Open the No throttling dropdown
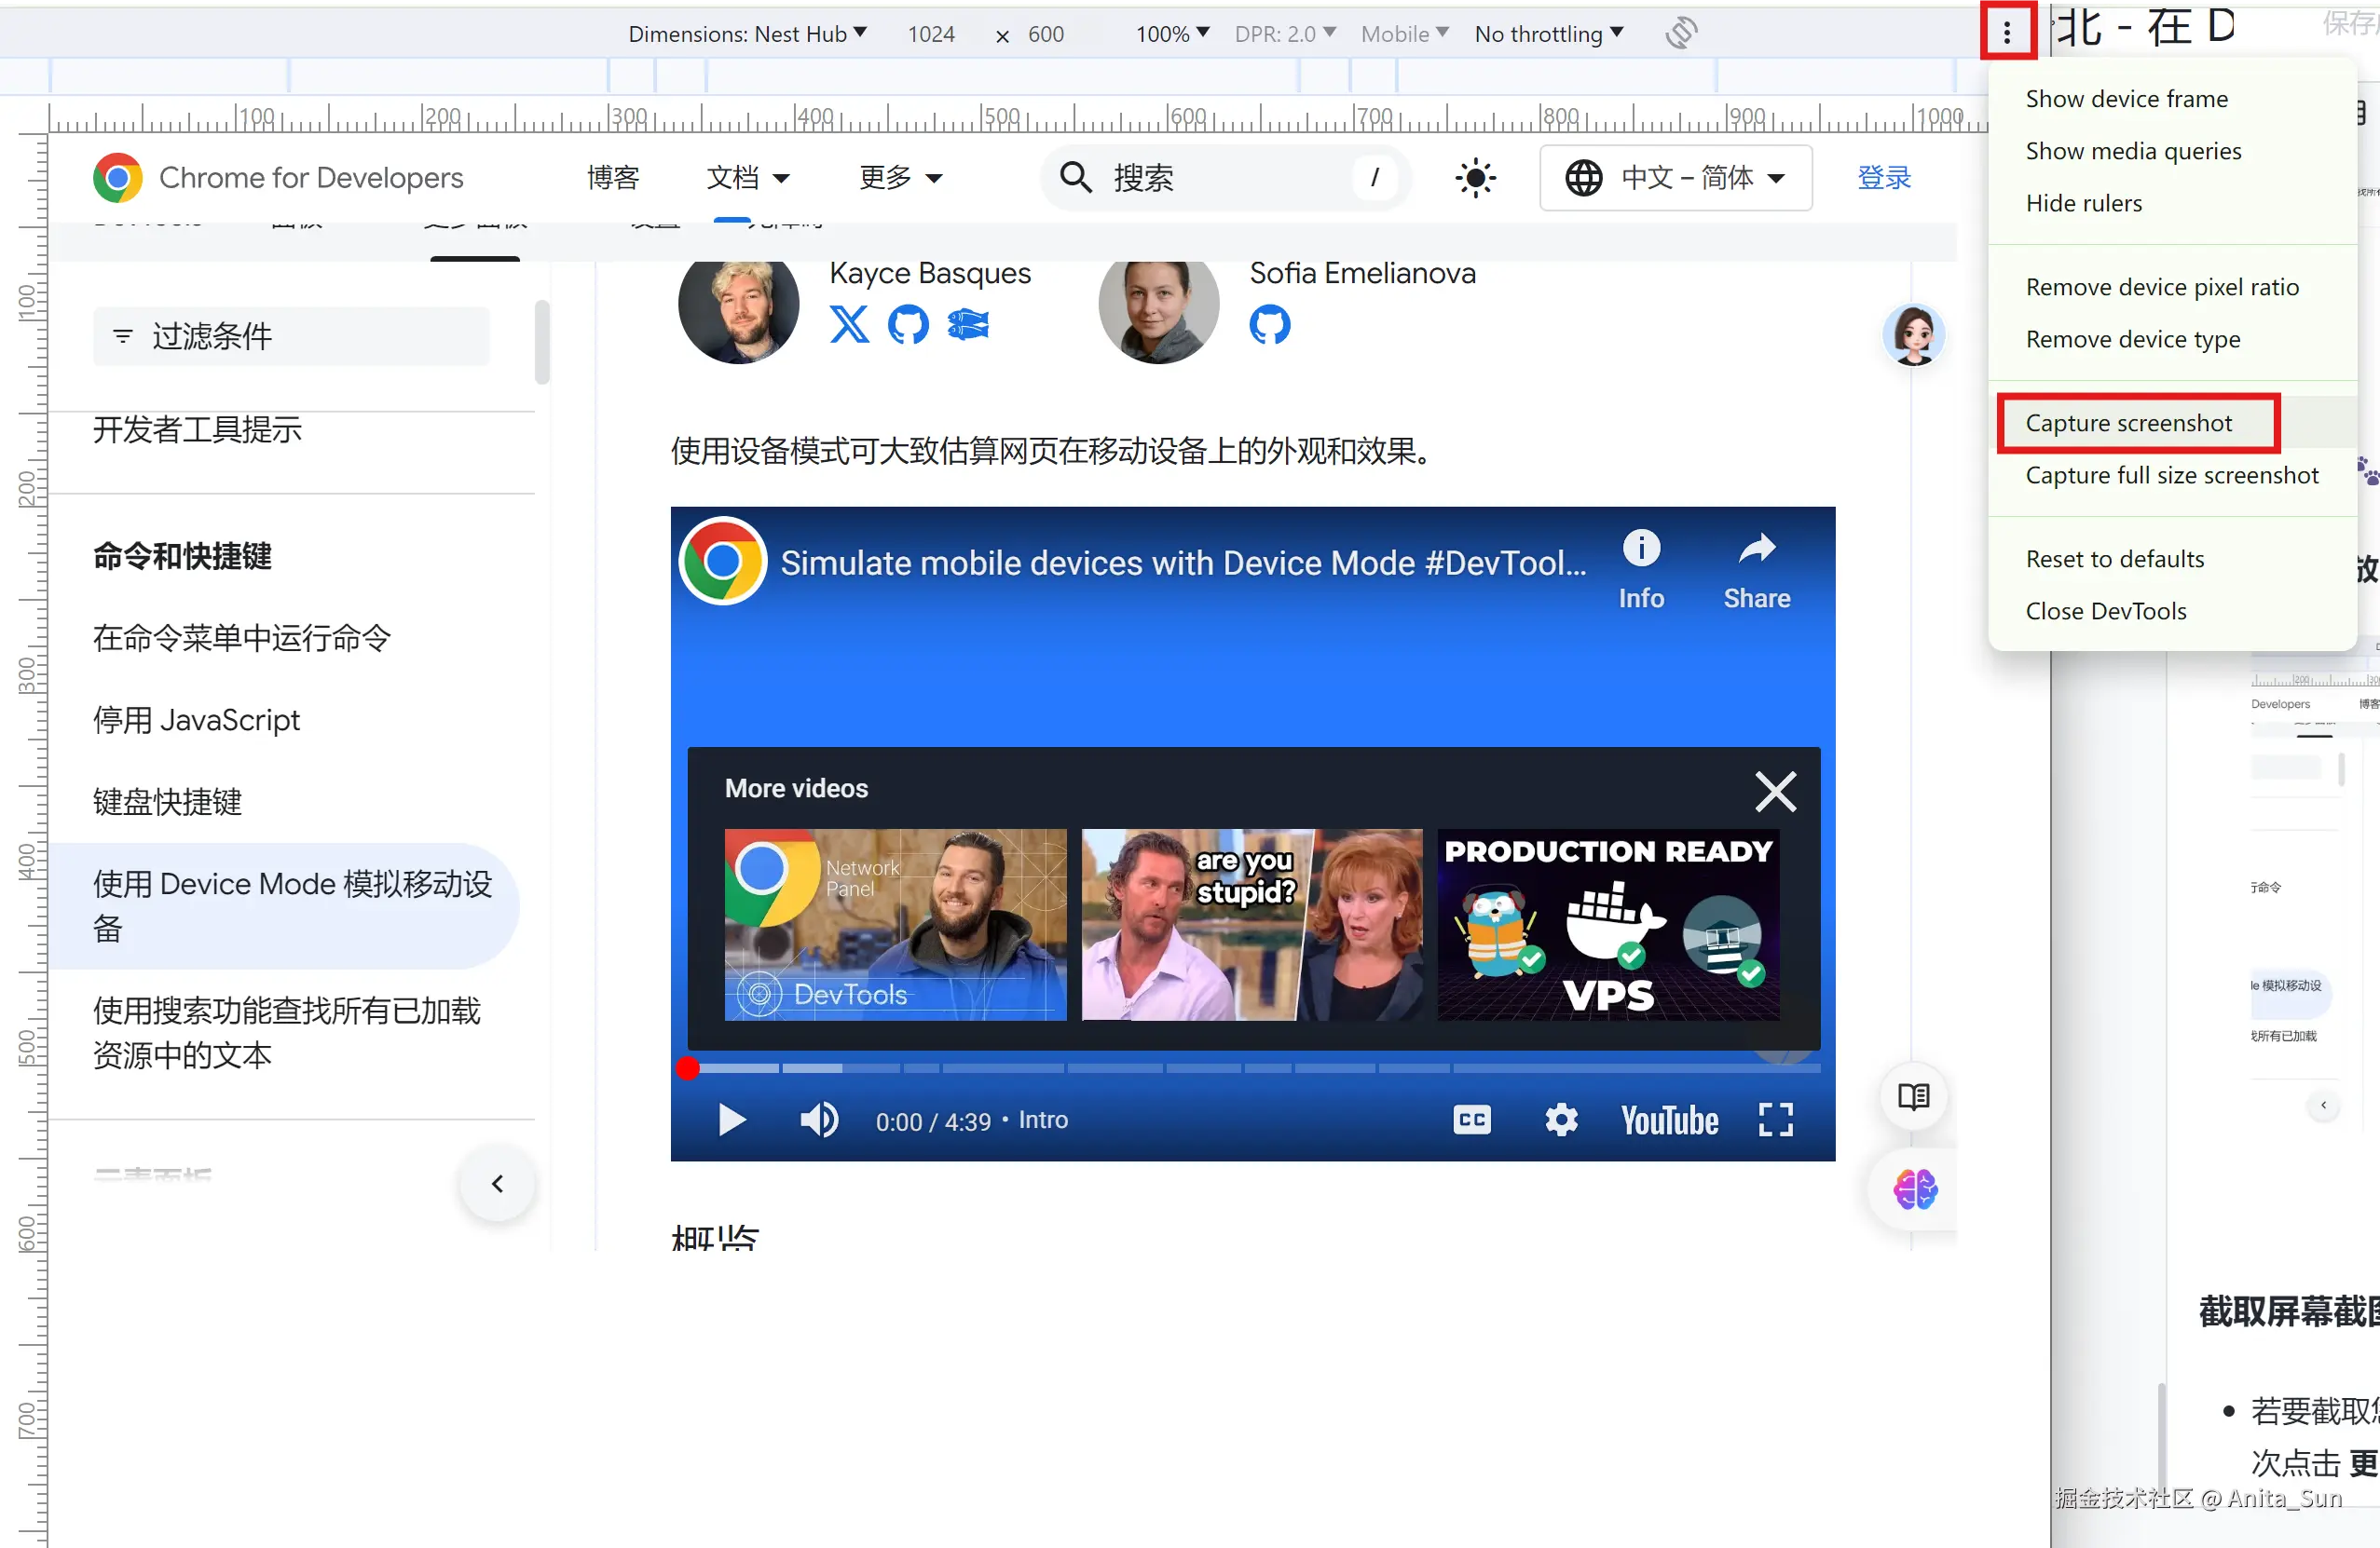Image resolution: width=2380 pixels, height=1548 pixels. [x=1548, y=34]
